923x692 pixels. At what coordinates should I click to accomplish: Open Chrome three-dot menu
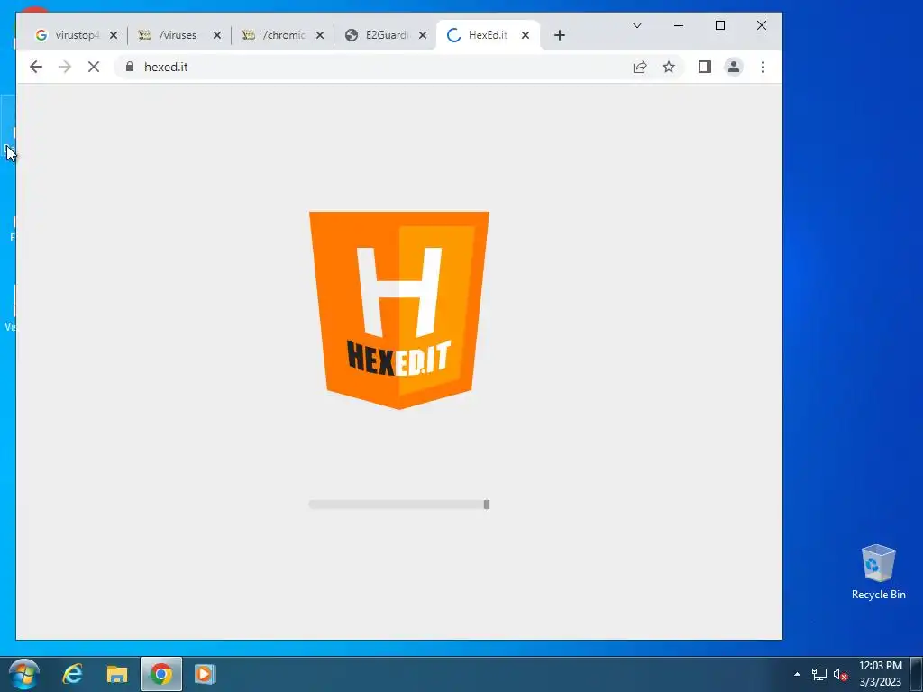tap(763, 67)
